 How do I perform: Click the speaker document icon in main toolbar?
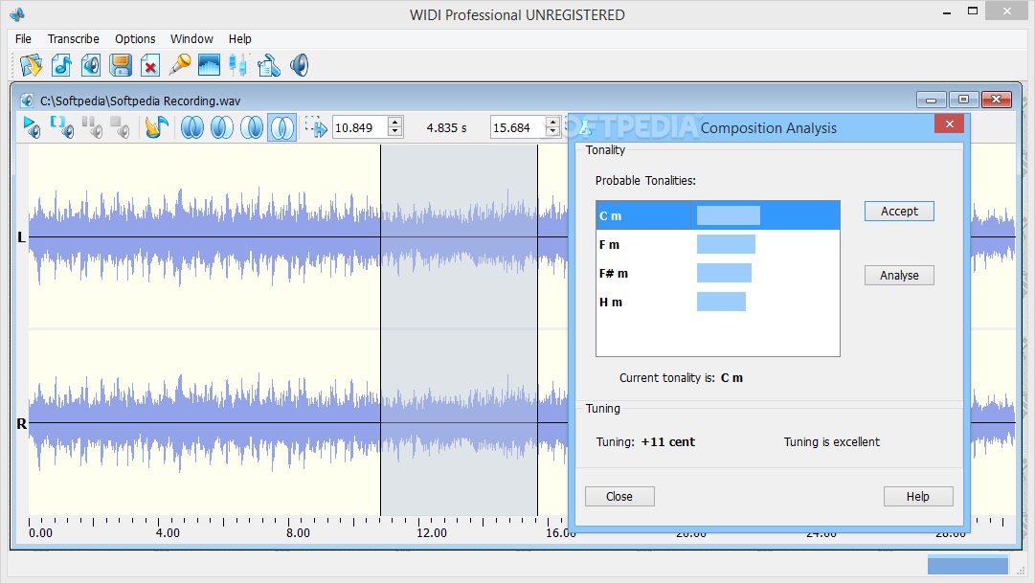(x=90, y=65)
